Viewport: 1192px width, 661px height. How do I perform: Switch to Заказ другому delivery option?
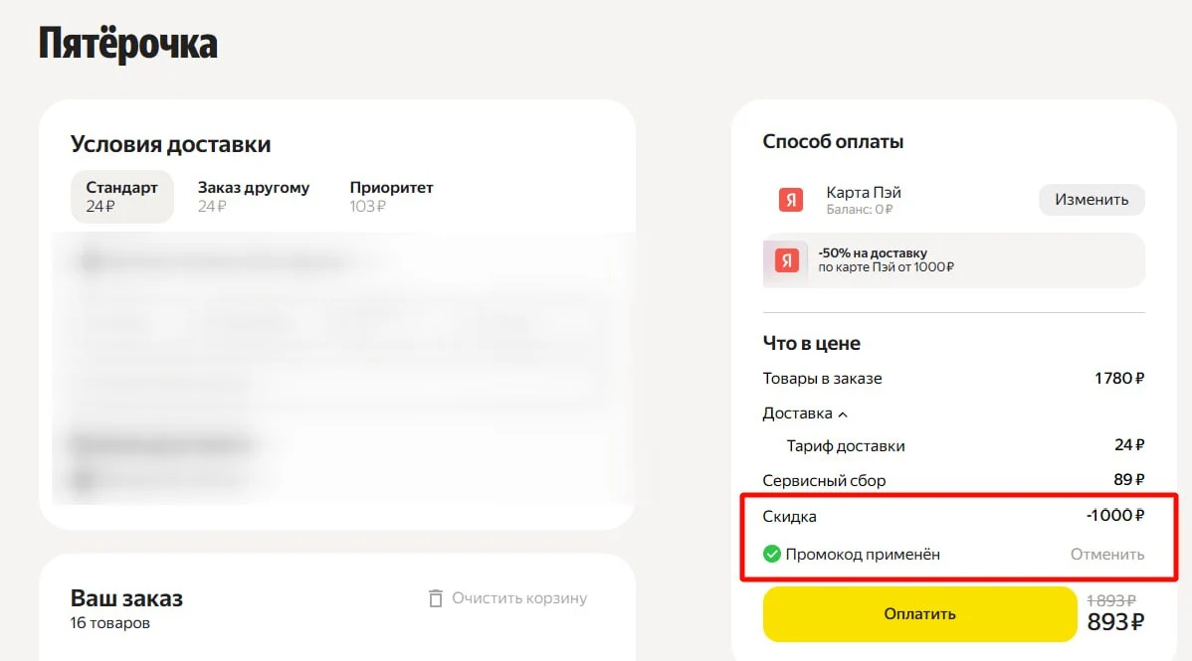tap(253, 197)
